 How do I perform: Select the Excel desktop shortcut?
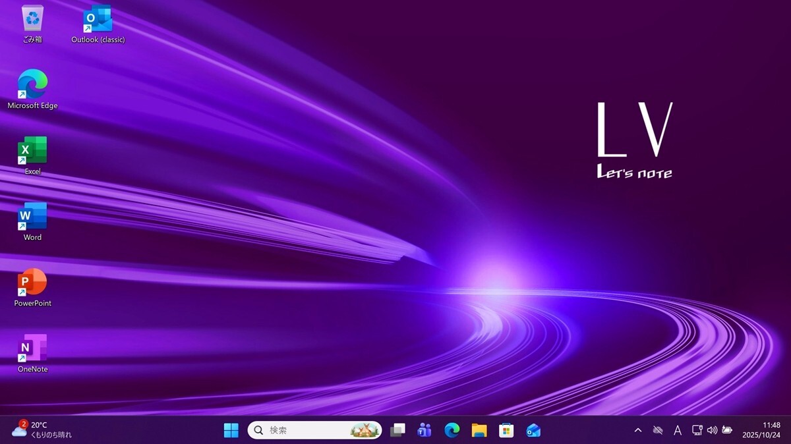tap(32, 151)
